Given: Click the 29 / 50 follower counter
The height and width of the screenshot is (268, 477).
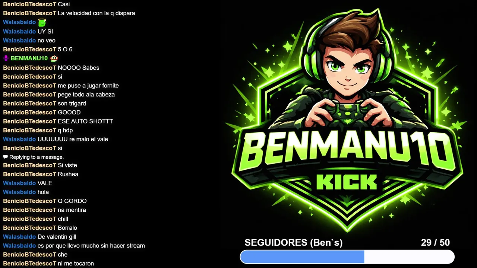Looking at the screenshot, I should (x=435, y=243).
